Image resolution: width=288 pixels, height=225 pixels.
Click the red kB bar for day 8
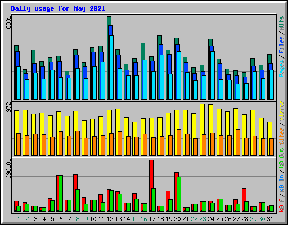click(75, 193)
